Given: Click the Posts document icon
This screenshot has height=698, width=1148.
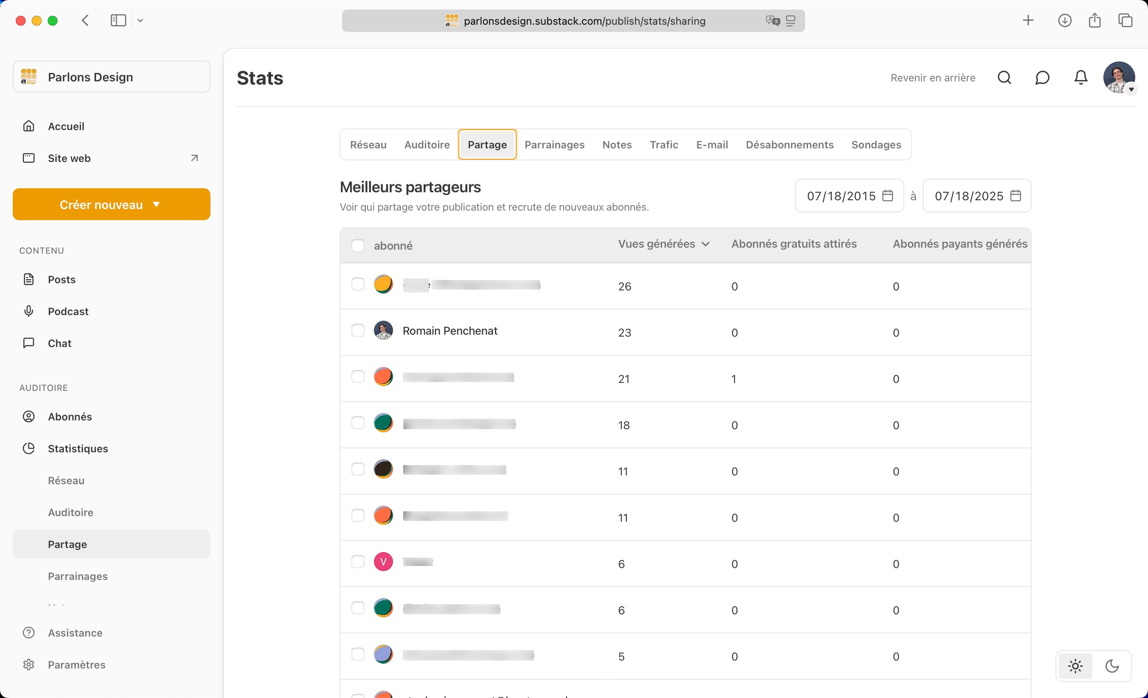Looking at the screenshot, I should click(29, 279).
